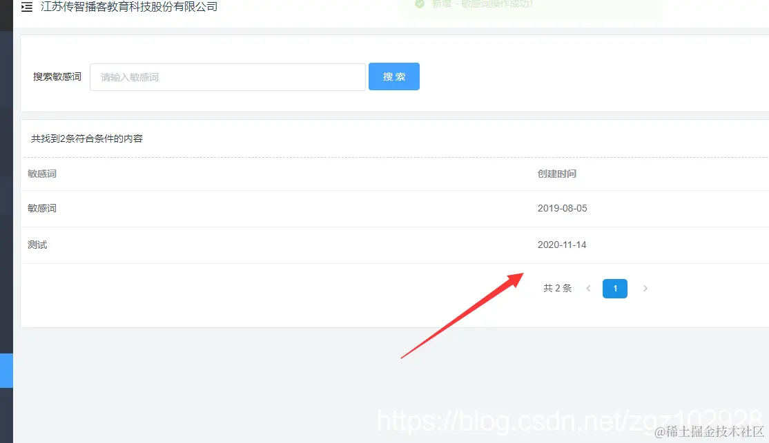Click the 敏感词 column header
The height and width of the screenshot is (443, 769).
(42, 174)
